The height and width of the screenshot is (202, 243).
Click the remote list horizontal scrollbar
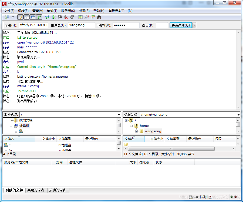point(171,148)
